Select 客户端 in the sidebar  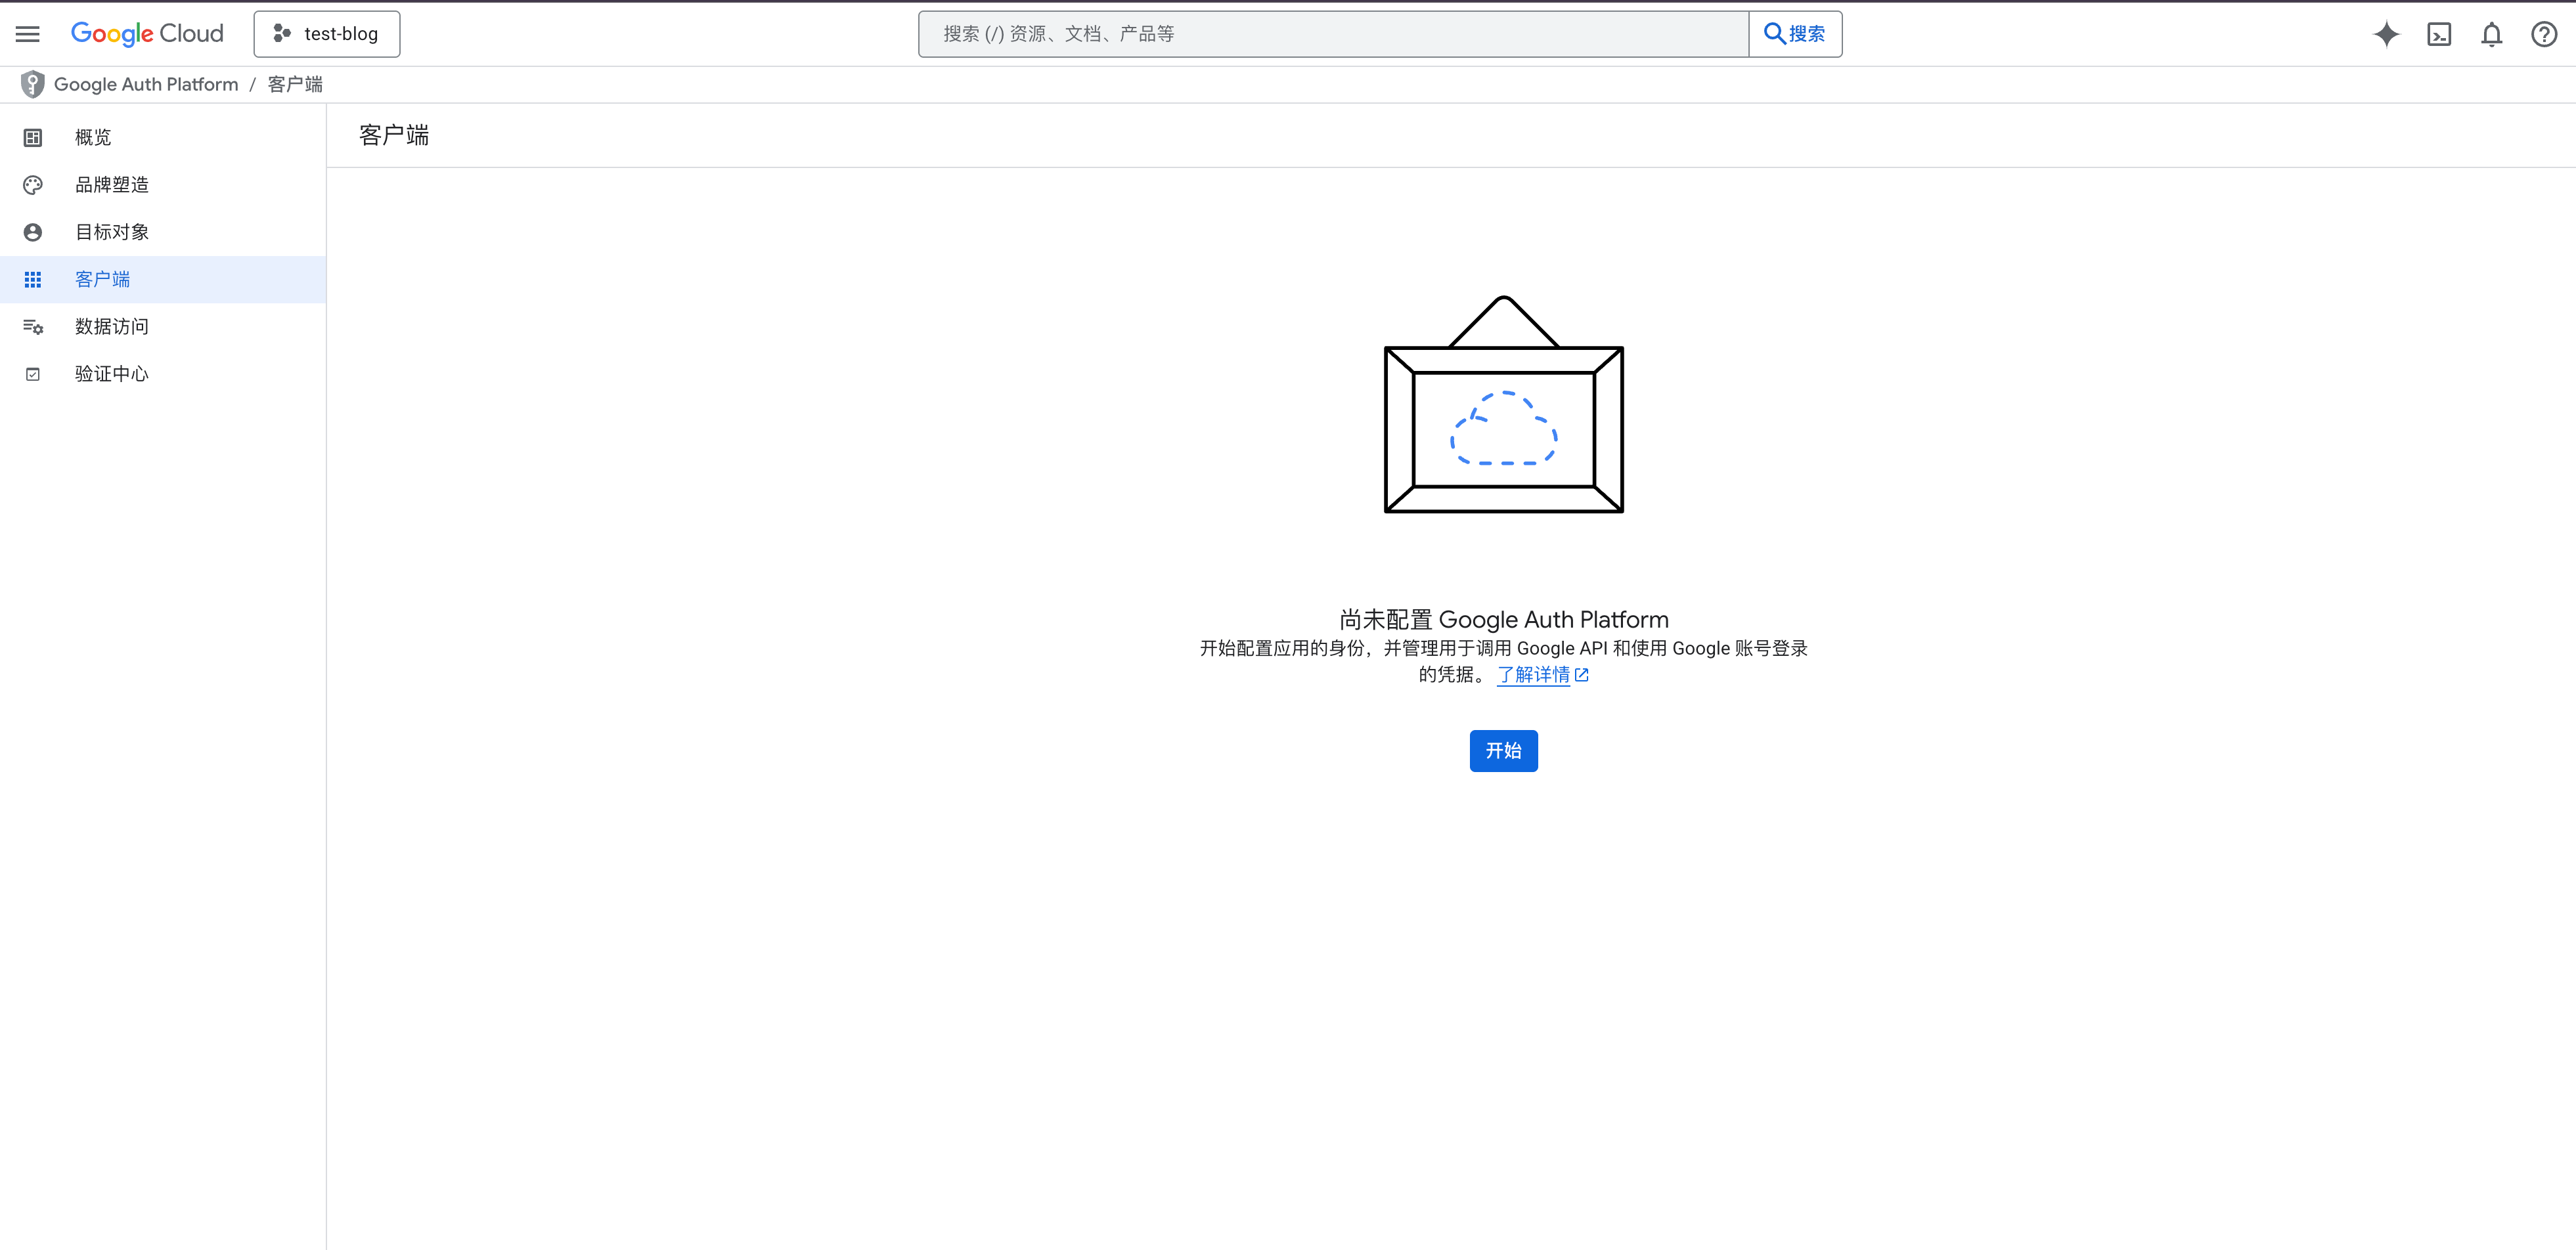click(x=163, y=280)
